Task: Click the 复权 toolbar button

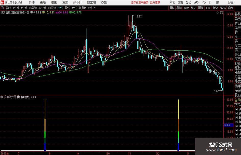Action: coord(172,8)
